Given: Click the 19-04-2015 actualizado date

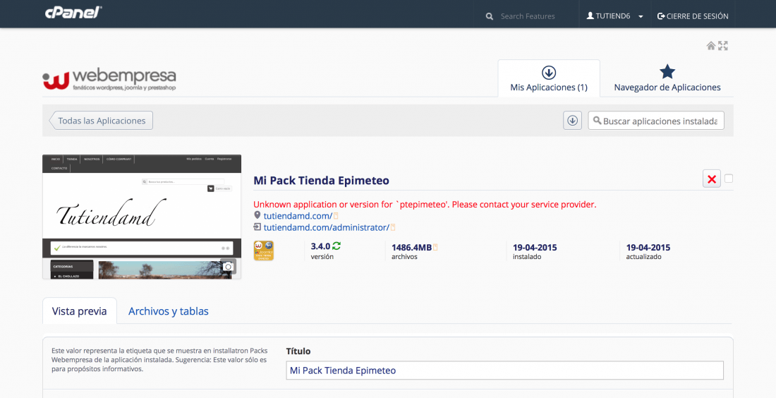Looking at the screenshot, I should [x=648, y=247].
